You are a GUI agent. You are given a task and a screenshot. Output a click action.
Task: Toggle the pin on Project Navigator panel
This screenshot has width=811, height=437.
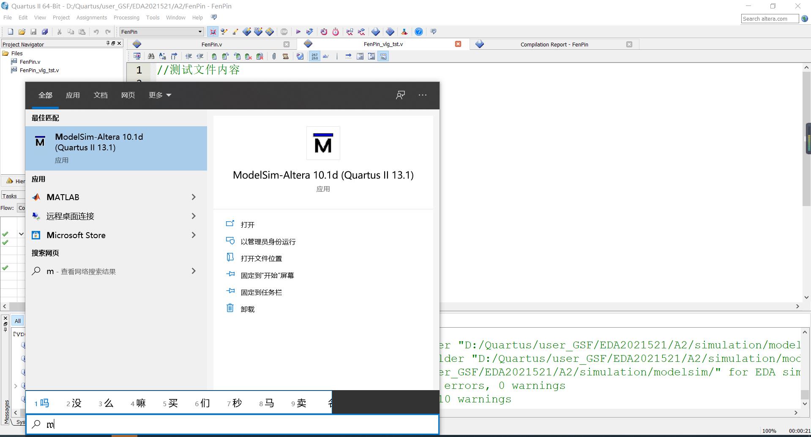tap(108, 43)
